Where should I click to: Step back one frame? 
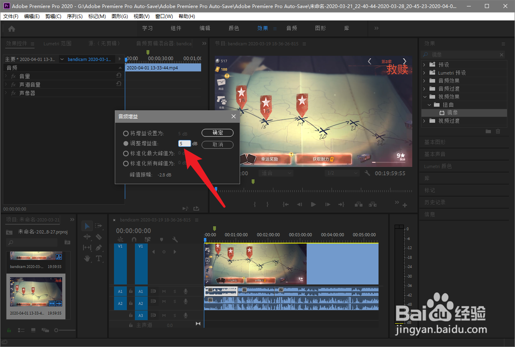299,205
